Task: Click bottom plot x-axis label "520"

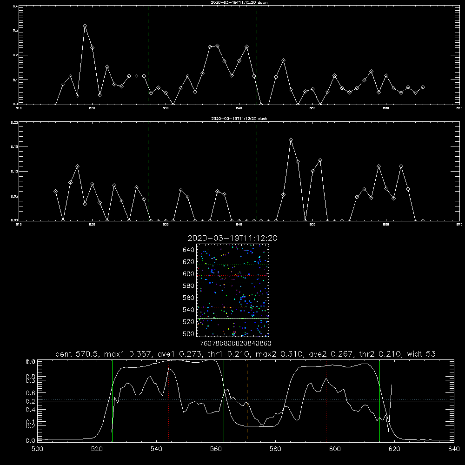Action: pos(97,449)
